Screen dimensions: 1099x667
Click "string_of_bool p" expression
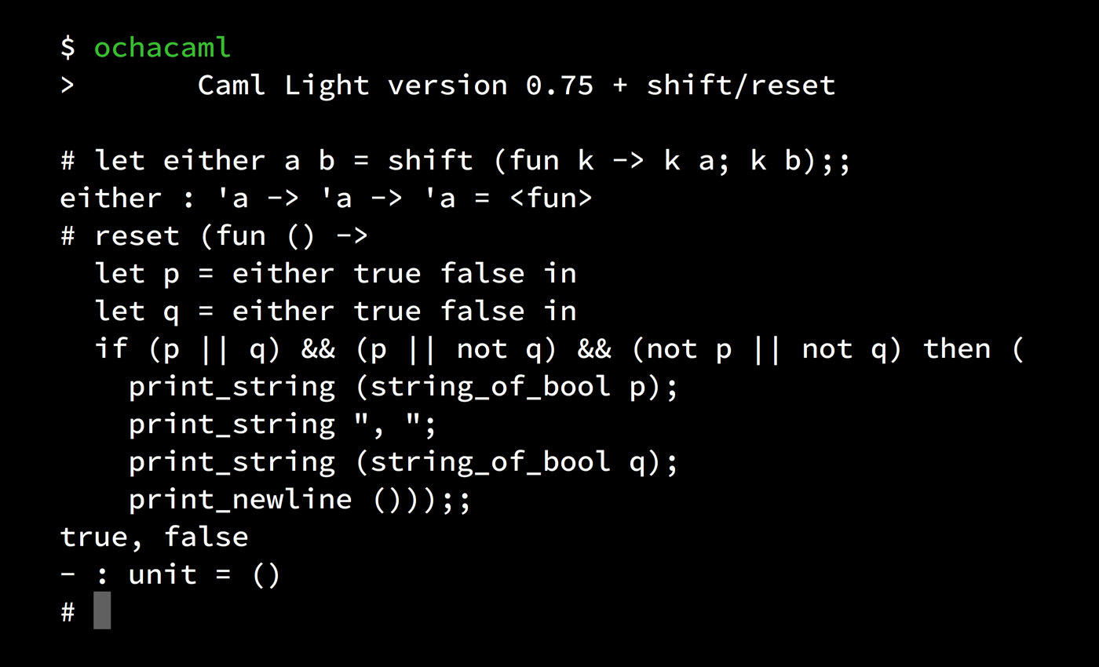click(508, 386)
